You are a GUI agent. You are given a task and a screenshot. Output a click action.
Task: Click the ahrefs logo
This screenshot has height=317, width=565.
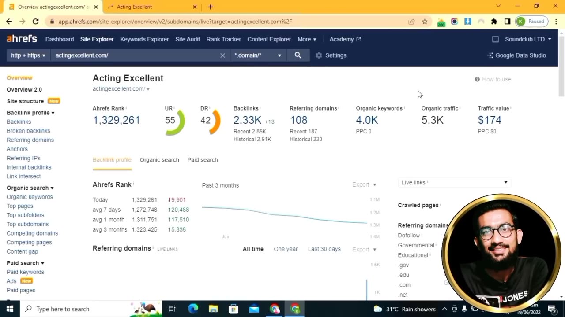pyautogui.click(x=22, y=39)
